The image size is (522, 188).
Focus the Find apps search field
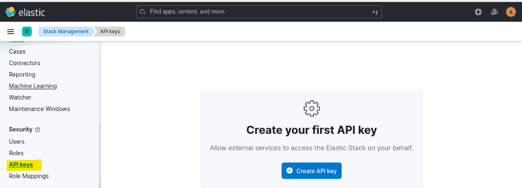pos(259,12)
